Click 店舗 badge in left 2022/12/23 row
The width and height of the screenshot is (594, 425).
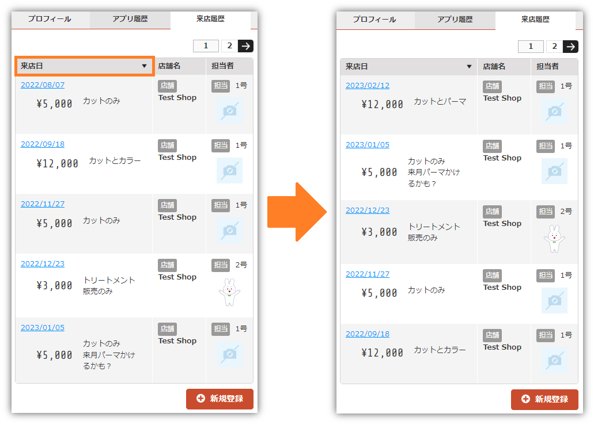coord(168,265)
